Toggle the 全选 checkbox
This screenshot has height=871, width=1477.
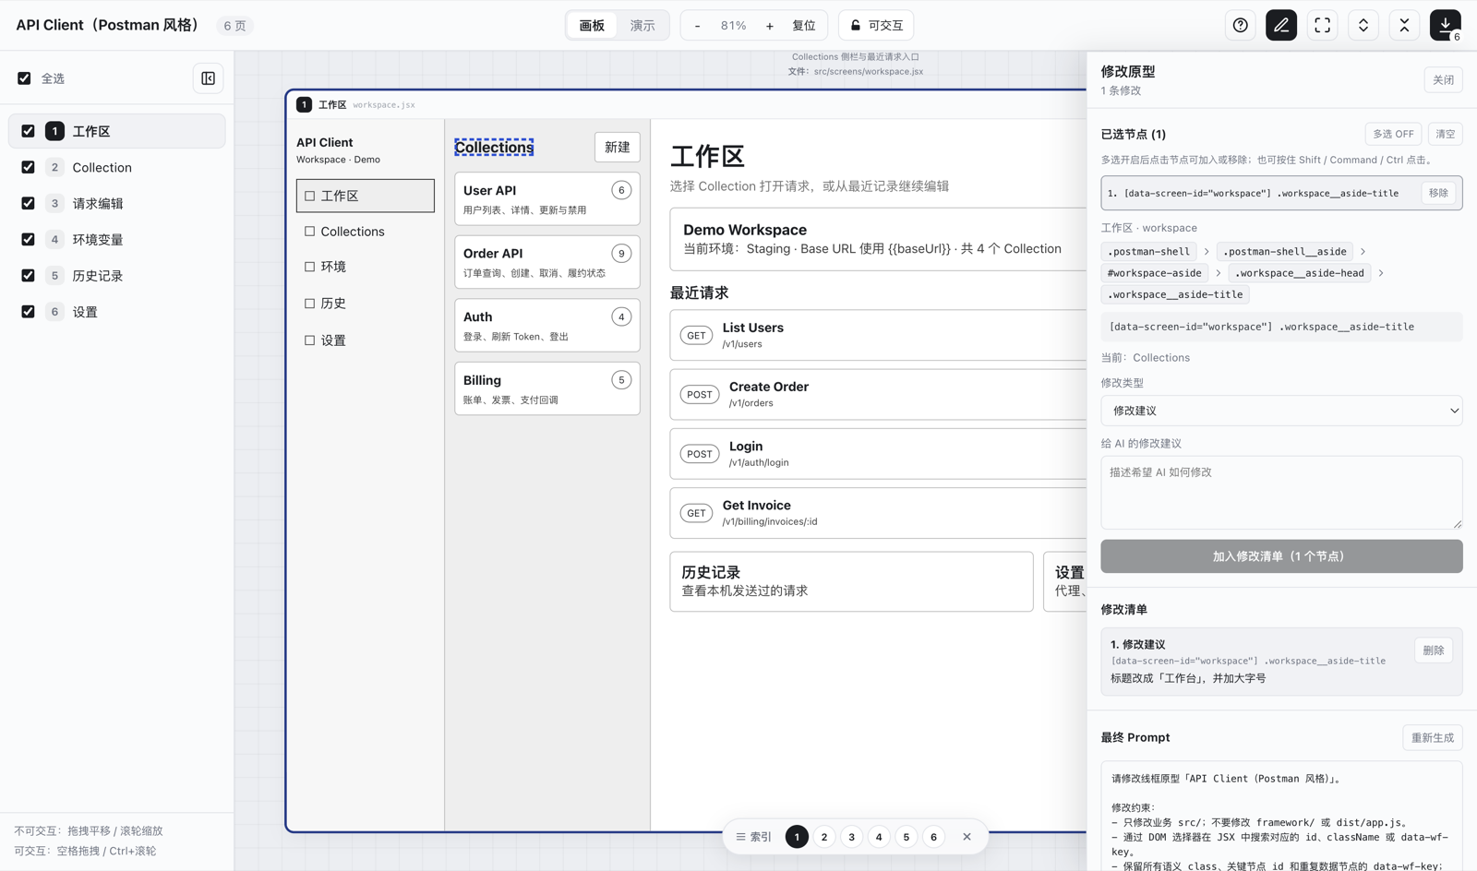24,78
